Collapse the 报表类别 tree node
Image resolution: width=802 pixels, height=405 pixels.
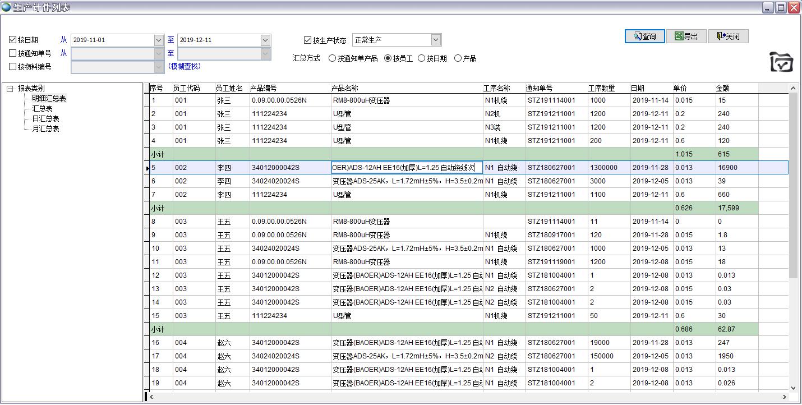tap(10, 89)
